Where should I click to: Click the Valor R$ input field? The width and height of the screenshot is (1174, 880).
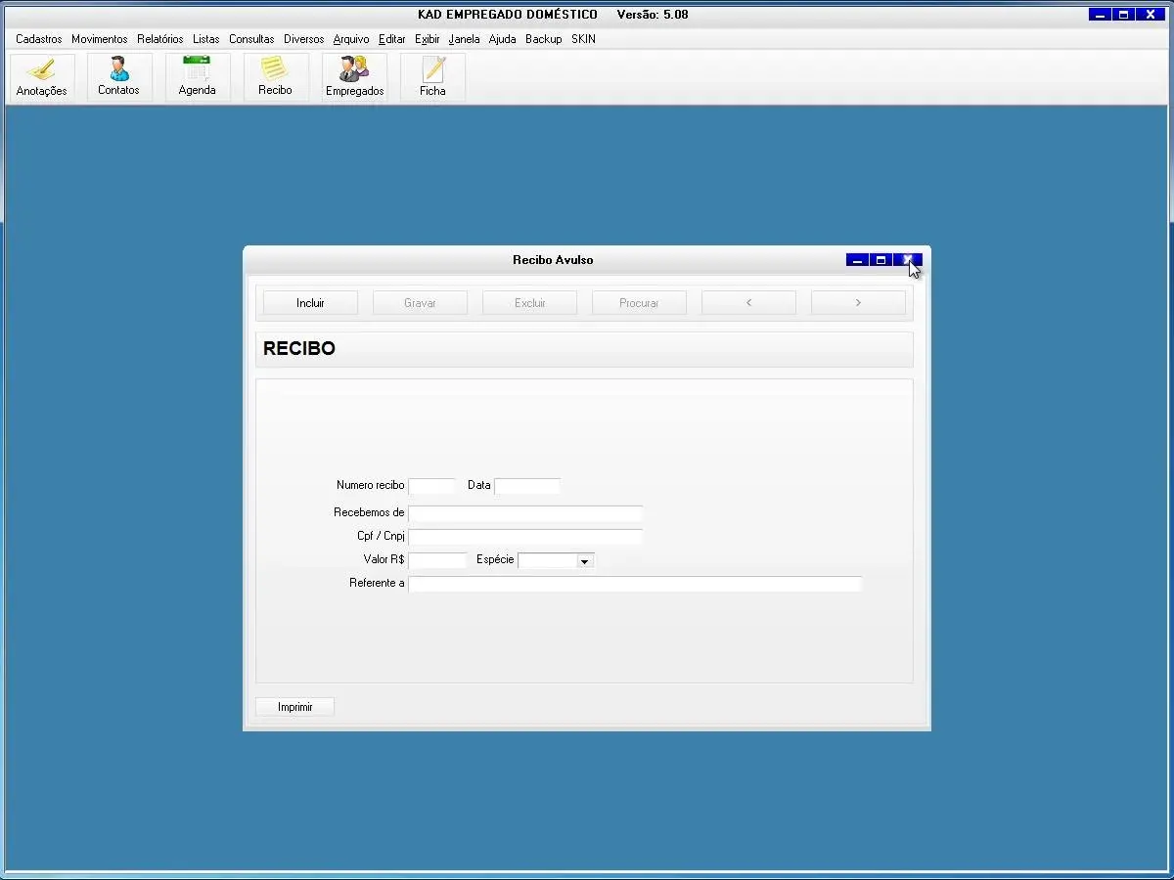[x=437, y=561]
